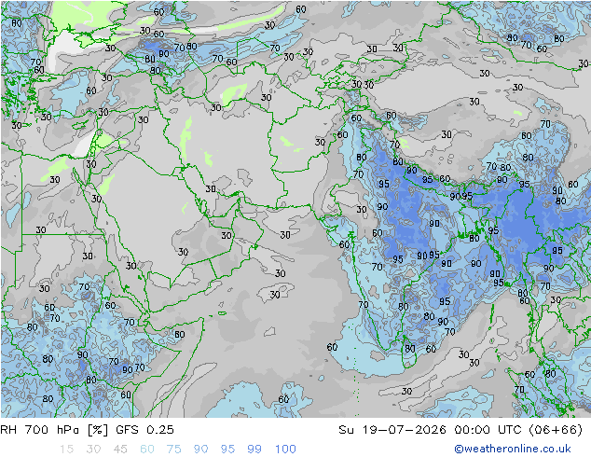Viewport: 591px width, 457px height.
Task: Pick the legend value 45
Action: tap(120, 450)
